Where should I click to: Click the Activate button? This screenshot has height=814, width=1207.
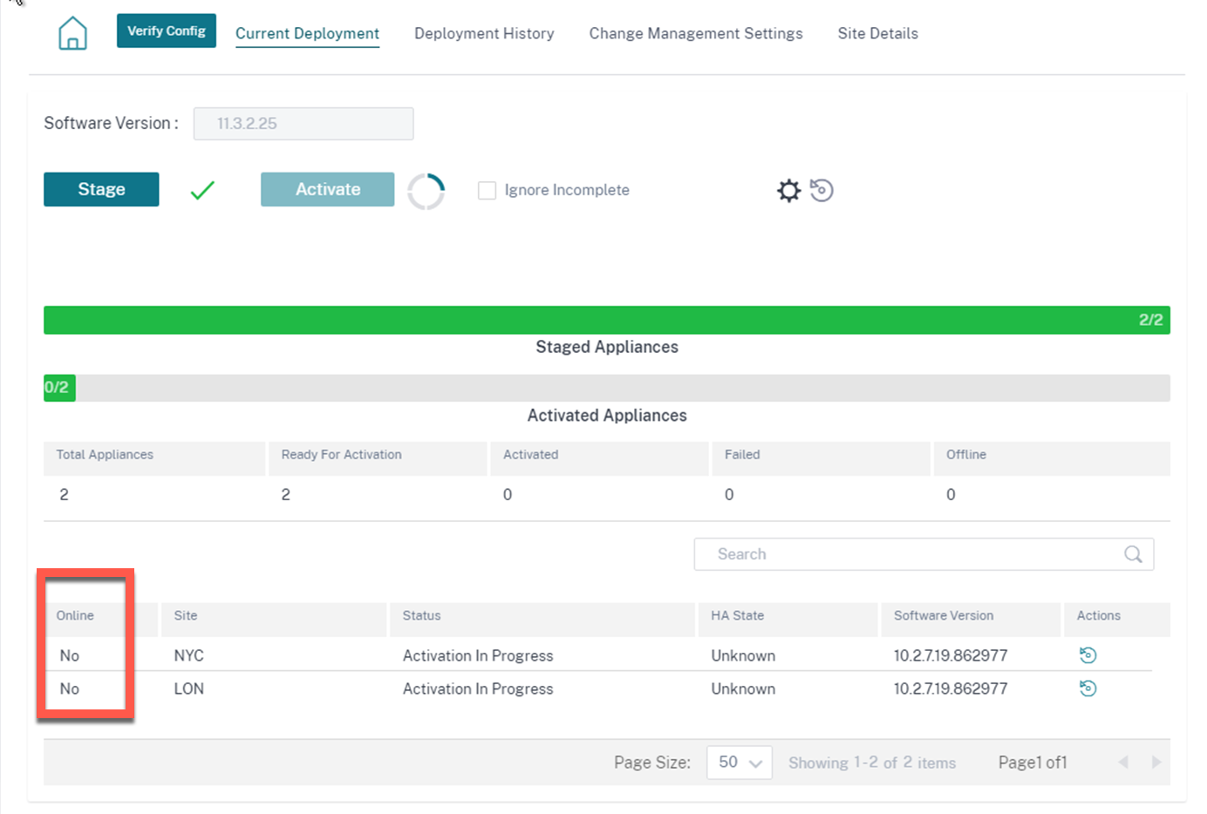tap(327, 189)
